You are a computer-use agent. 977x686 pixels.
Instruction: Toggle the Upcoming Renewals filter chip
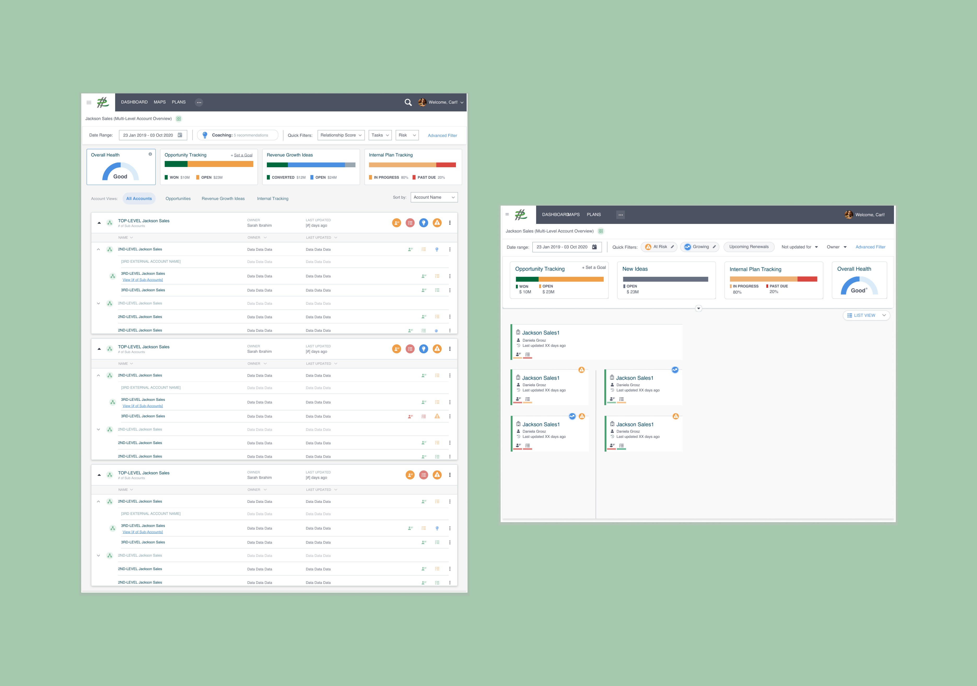pos(748,247)
